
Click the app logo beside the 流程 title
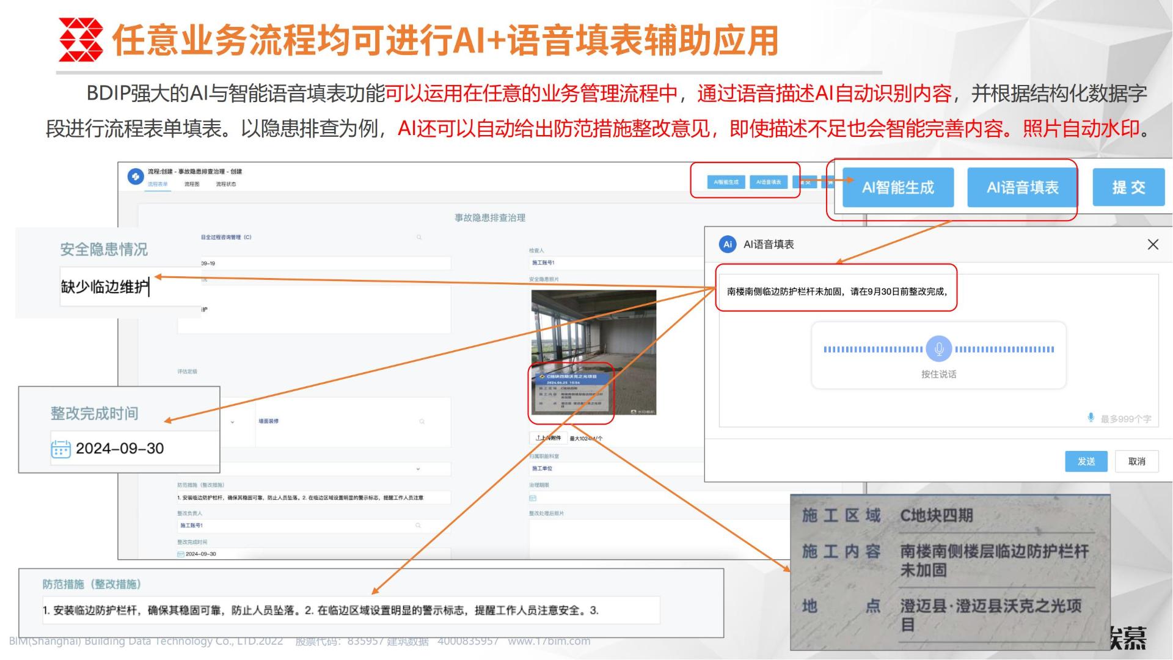pos(135,177)
